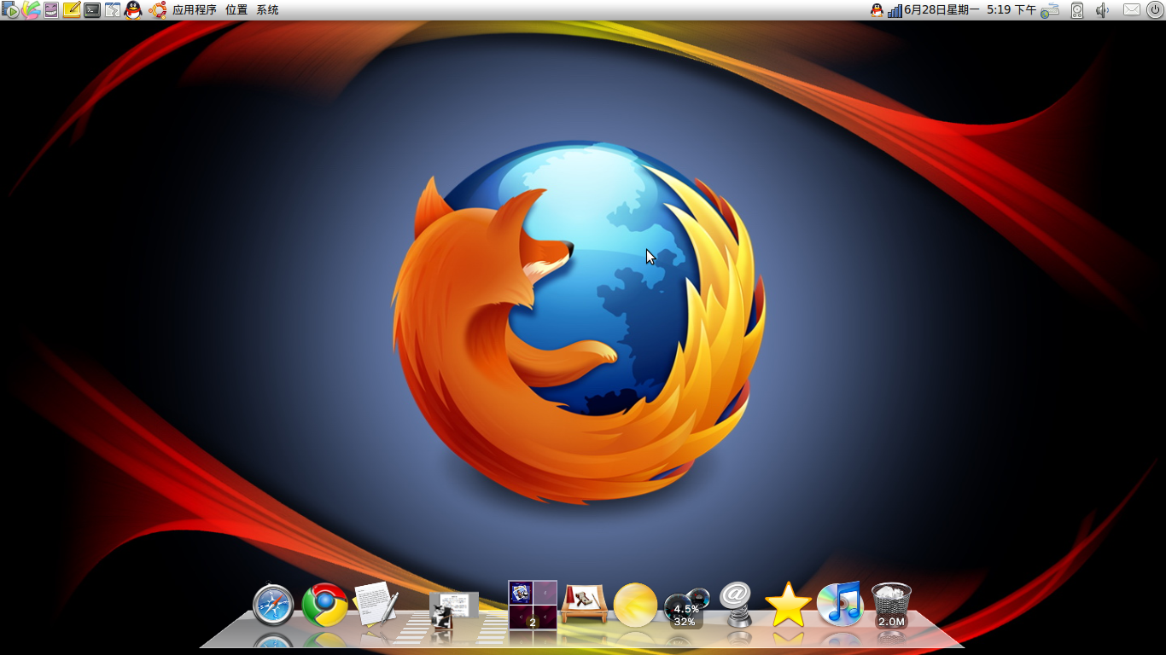
Task: Open the keyboard input method indicator
Action: (x=1050, y=10)
